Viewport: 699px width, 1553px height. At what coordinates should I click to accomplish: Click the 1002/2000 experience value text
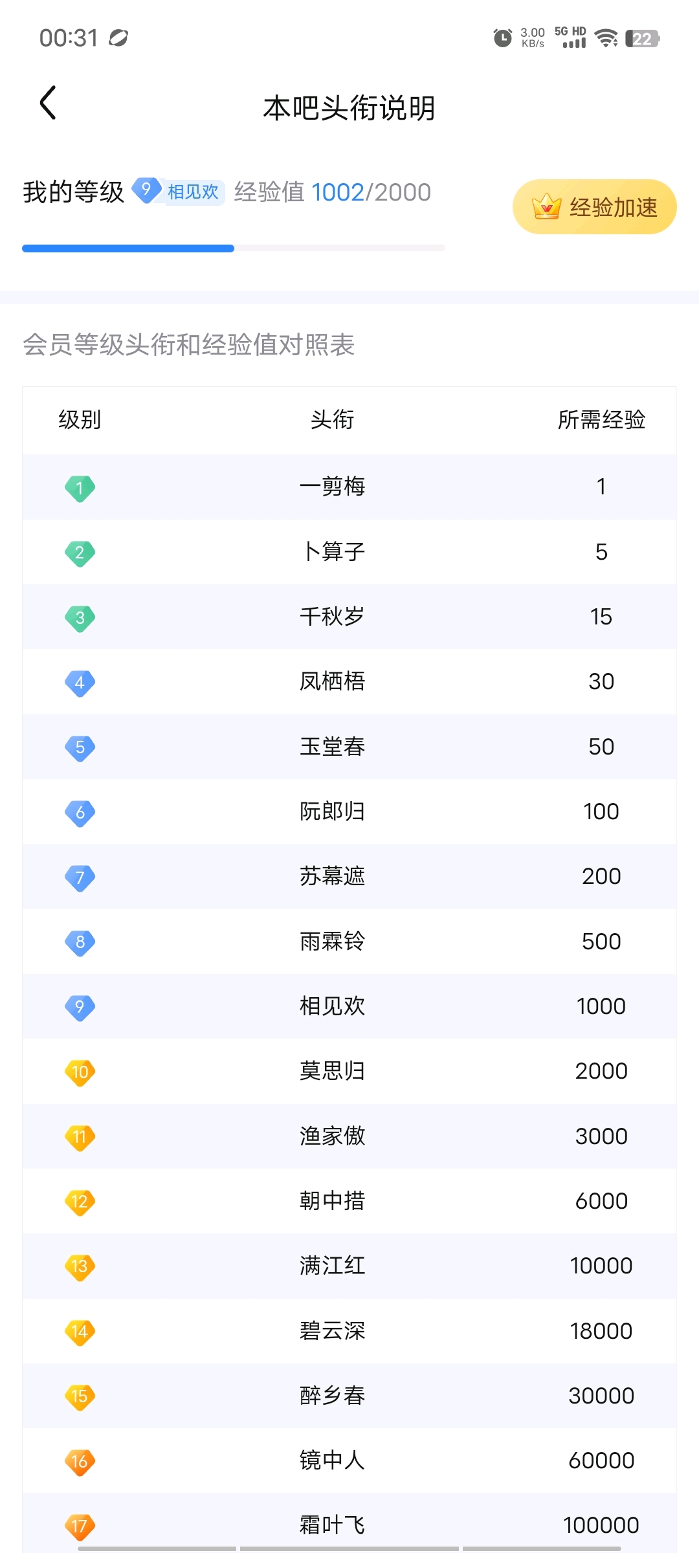[x=371, y=192]
